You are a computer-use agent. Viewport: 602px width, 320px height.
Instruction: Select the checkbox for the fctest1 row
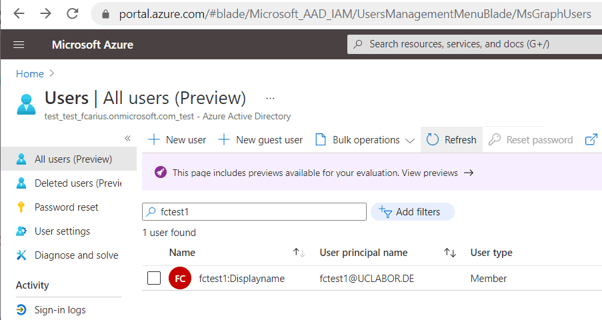tap(154, 278)
